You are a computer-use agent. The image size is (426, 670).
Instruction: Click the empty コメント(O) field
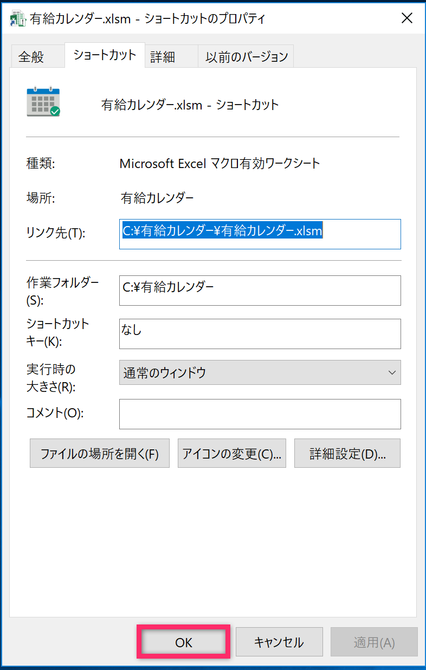click(260, 414)
